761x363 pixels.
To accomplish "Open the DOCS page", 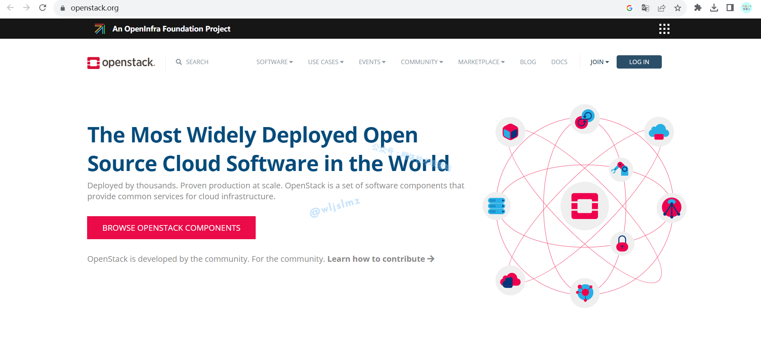I will coord(559,62).
